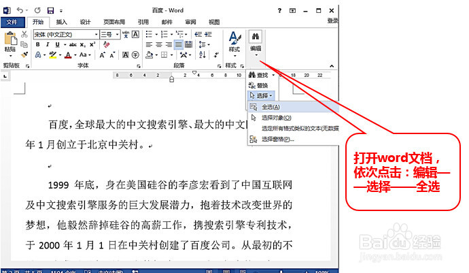Viewport: 469px width, 273px height.
Task: Click the shading paint bucket icon
Action: click(x=150, y=55)
